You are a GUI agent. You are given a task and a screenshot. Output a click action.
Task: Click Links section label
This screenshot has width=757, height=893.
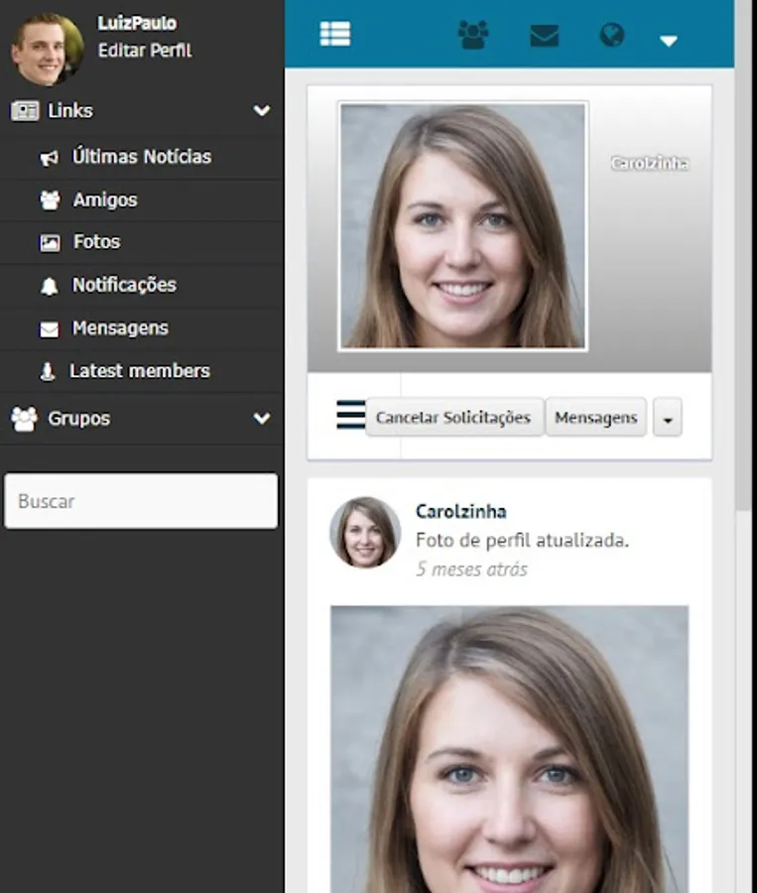point(70,110)
